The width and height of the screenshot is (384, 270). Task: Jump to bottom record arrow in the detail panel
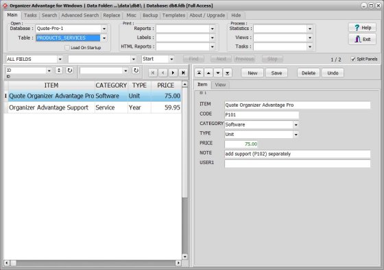(x=228, y=72)
